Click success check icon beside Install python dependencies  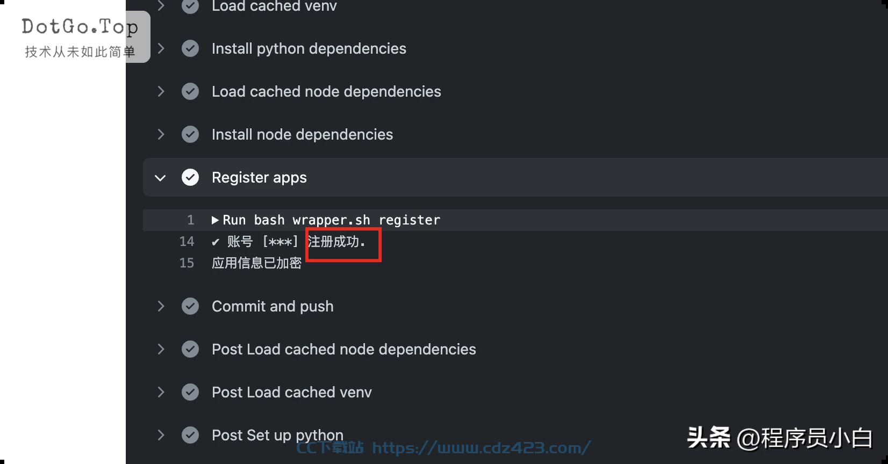pyautogui.click(x=190, y=48)
